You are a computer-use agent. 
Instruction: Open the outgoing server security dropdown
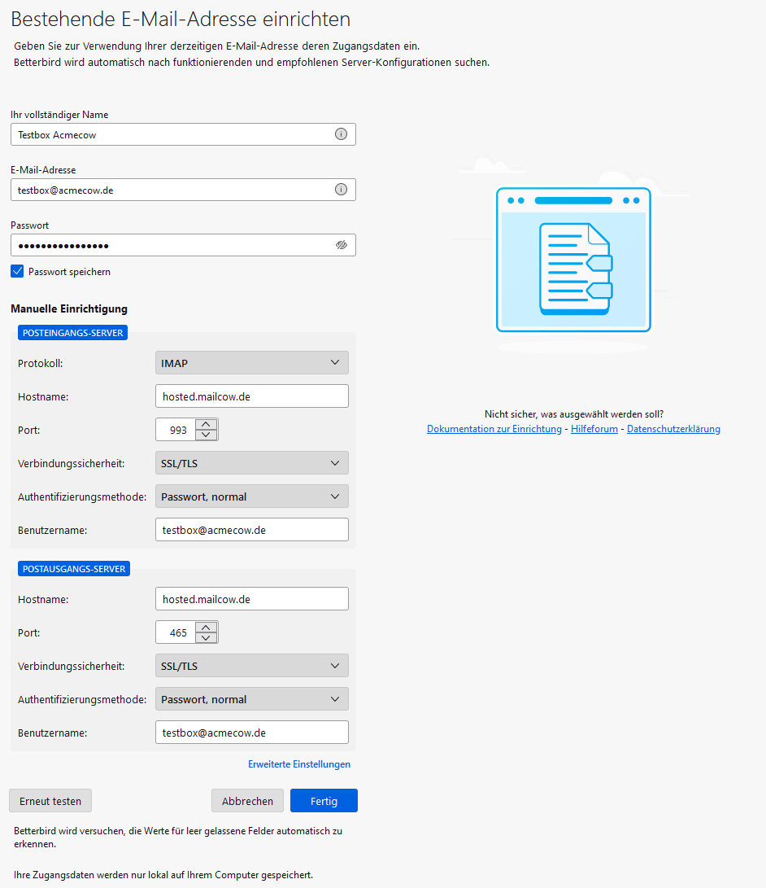[251, 665]
